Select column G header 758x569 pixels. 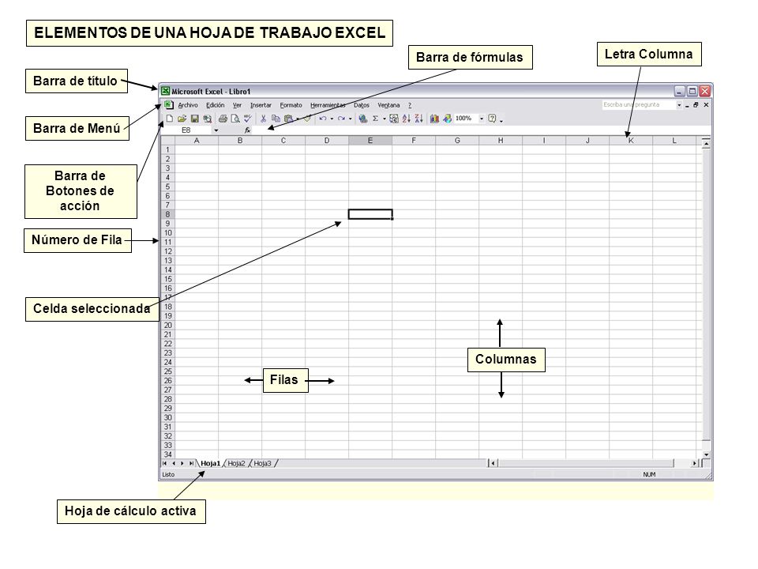pyautogui.click(x=457, y=141)
